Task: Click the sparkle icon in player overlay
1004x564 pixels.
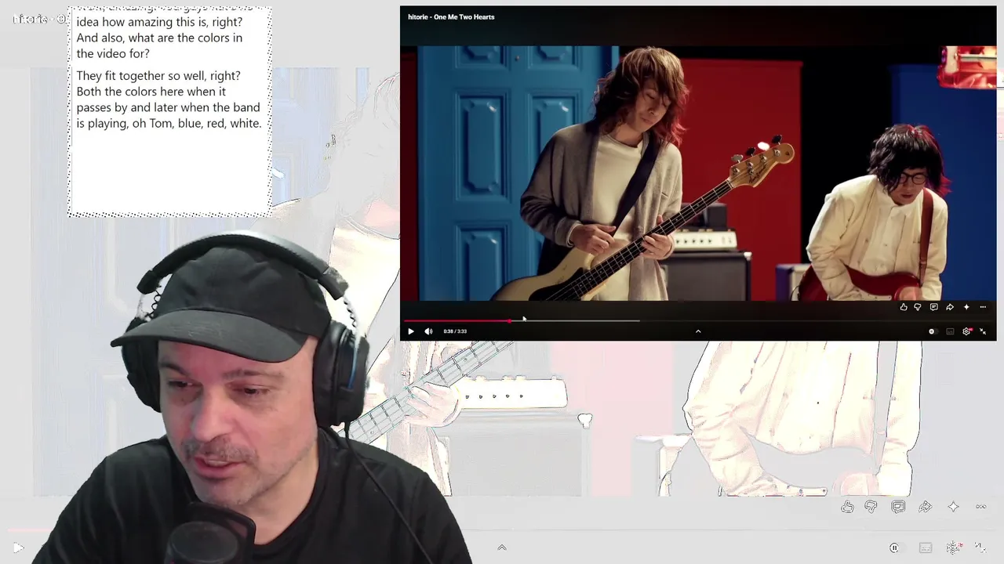Action: (966, 307)
